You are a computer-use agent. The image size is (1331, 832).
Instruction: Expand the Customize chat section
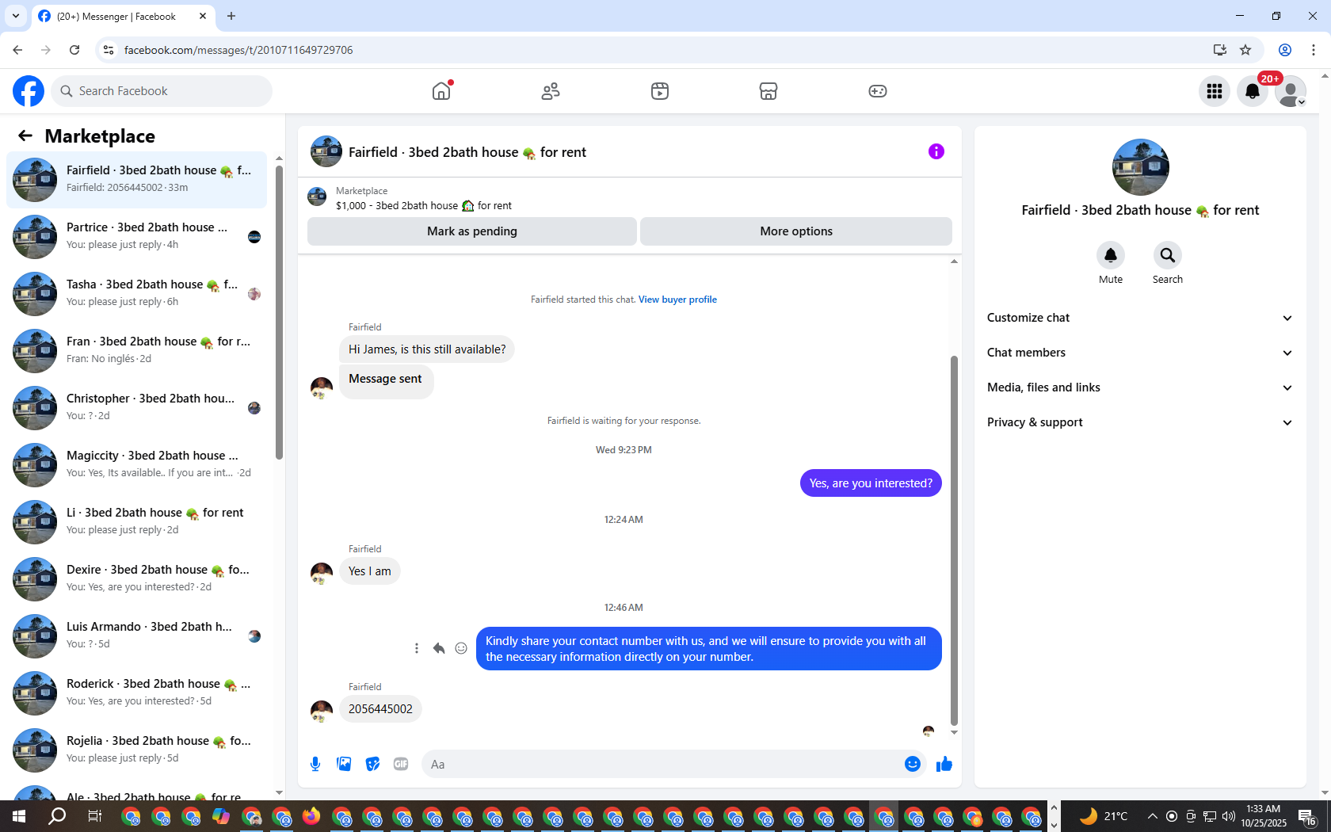pos(1140,318)
